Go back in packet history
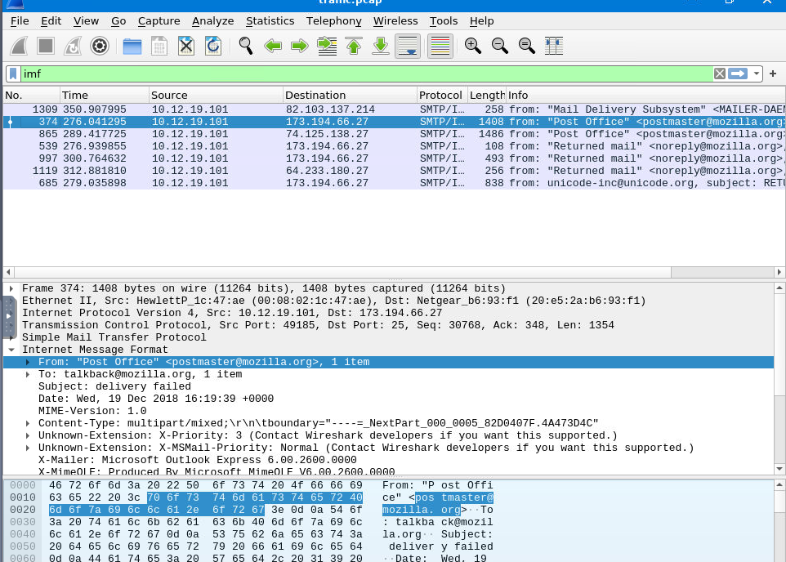 (273, 46)
